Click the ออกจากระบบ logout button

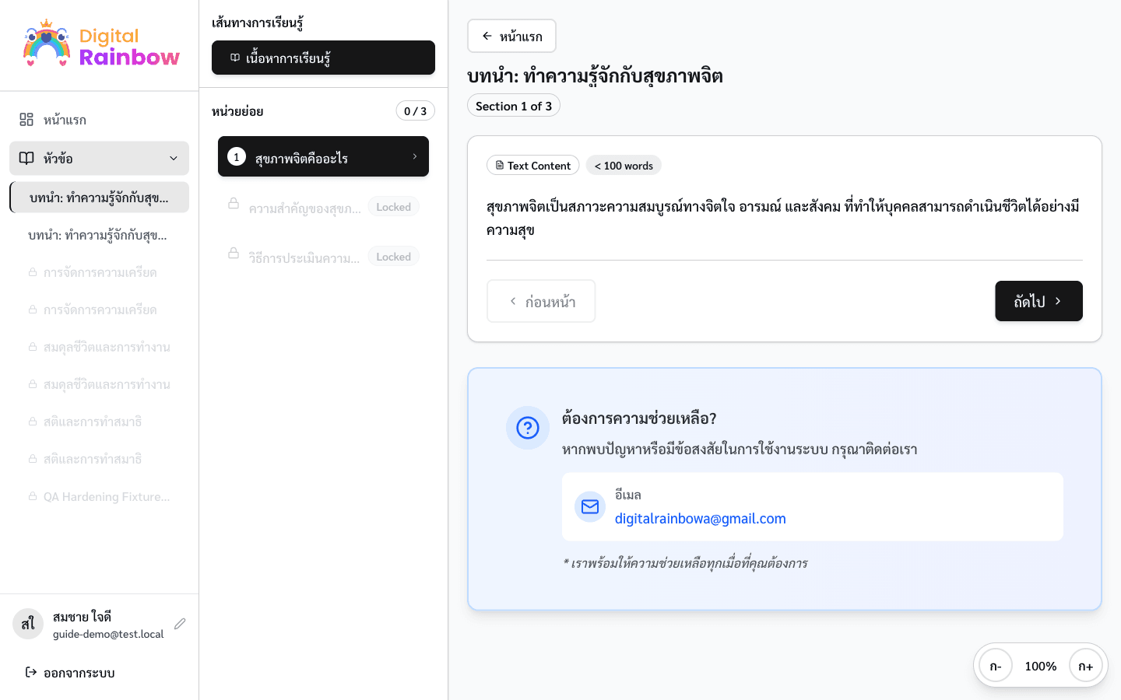point(99,672)
